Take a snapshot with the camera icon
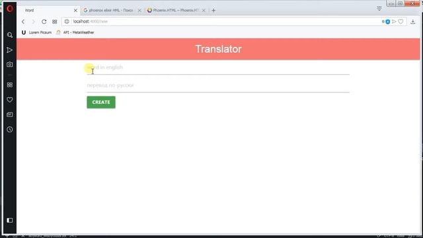Screen dimensions: 423x238 [10, 65]
